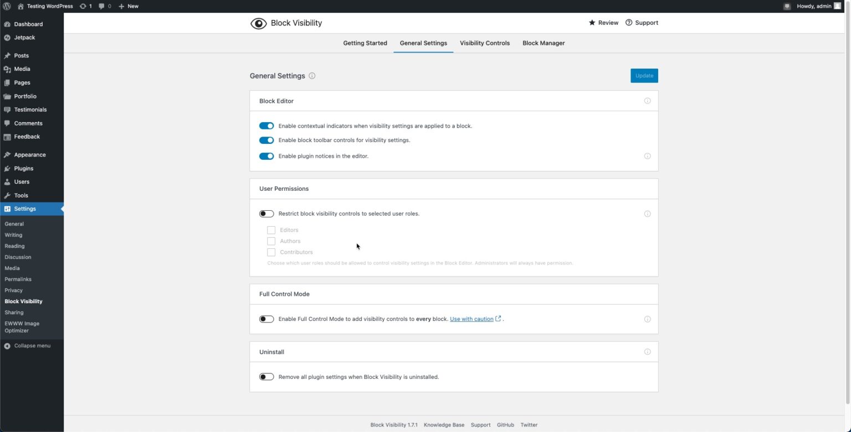This screenshot has width=851, height=432.
Task: Switch to the Block Manager tab
Action: pyautogui.click(x=543, y=43)
